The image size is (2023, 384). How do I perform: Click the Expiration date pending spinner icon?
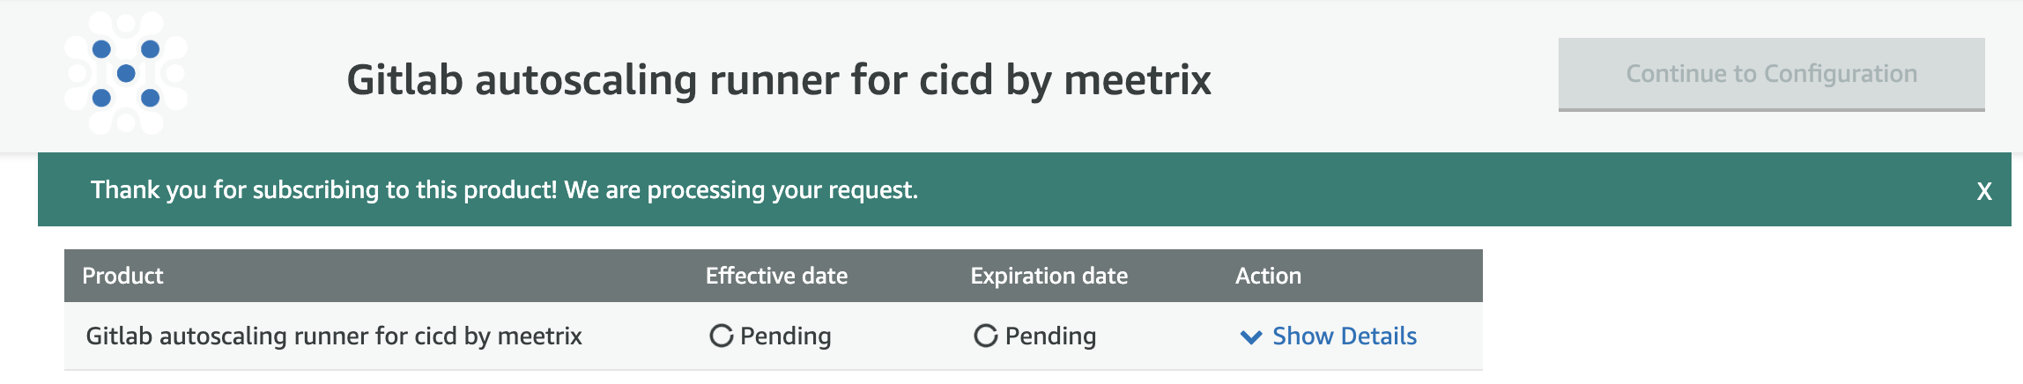click(985, 336)
